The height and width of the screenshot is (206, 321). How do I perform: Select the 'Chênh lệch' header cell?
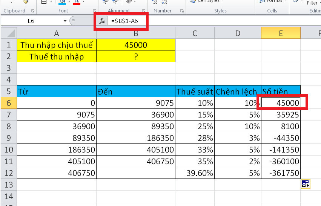pyautogui.click(x=238, y=92)
